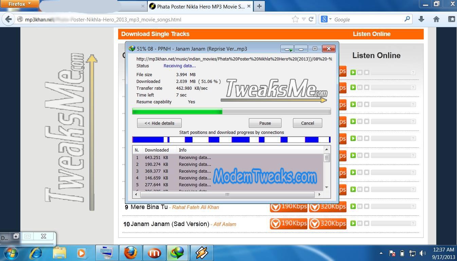Pause the Mere Bina Tu online player
Viewport: 457px width, 261px height.
click(x=360, y=206)
